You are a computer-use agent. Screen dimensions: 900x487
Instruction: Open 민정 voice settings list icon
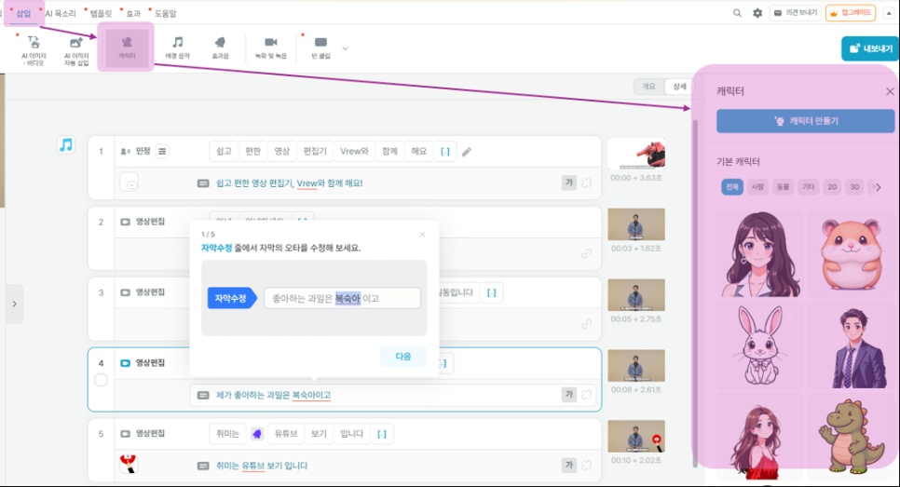162,152
